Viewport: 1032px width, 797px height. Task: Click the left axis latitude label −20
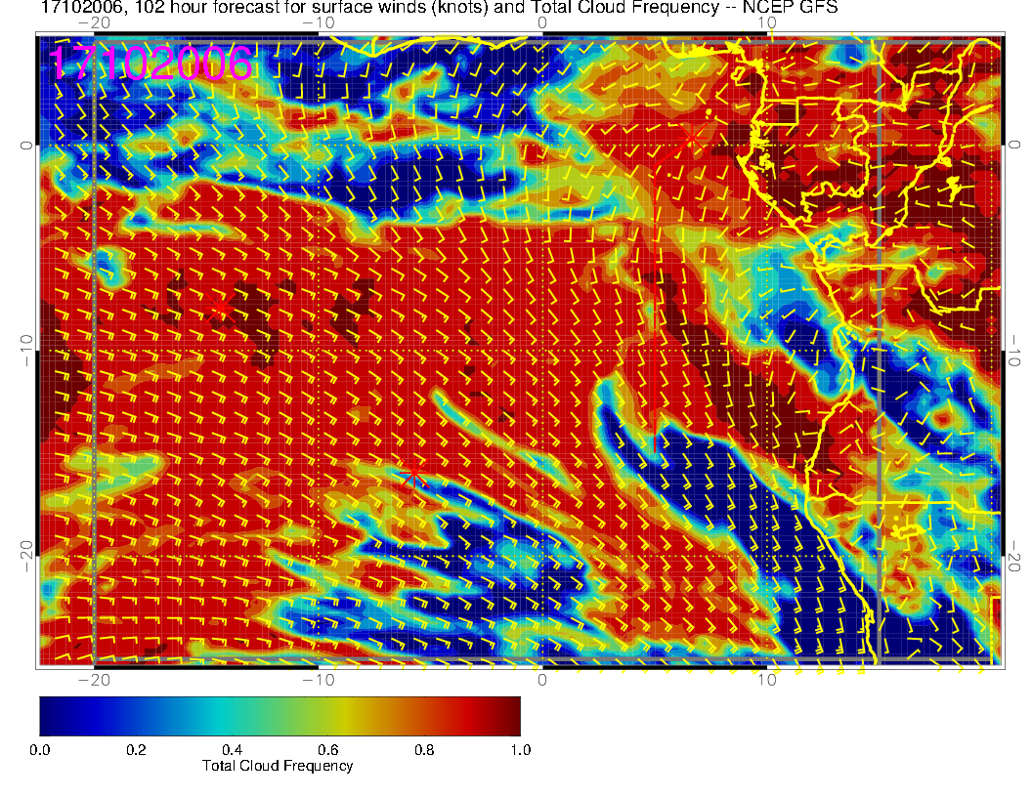click(25, 556)
